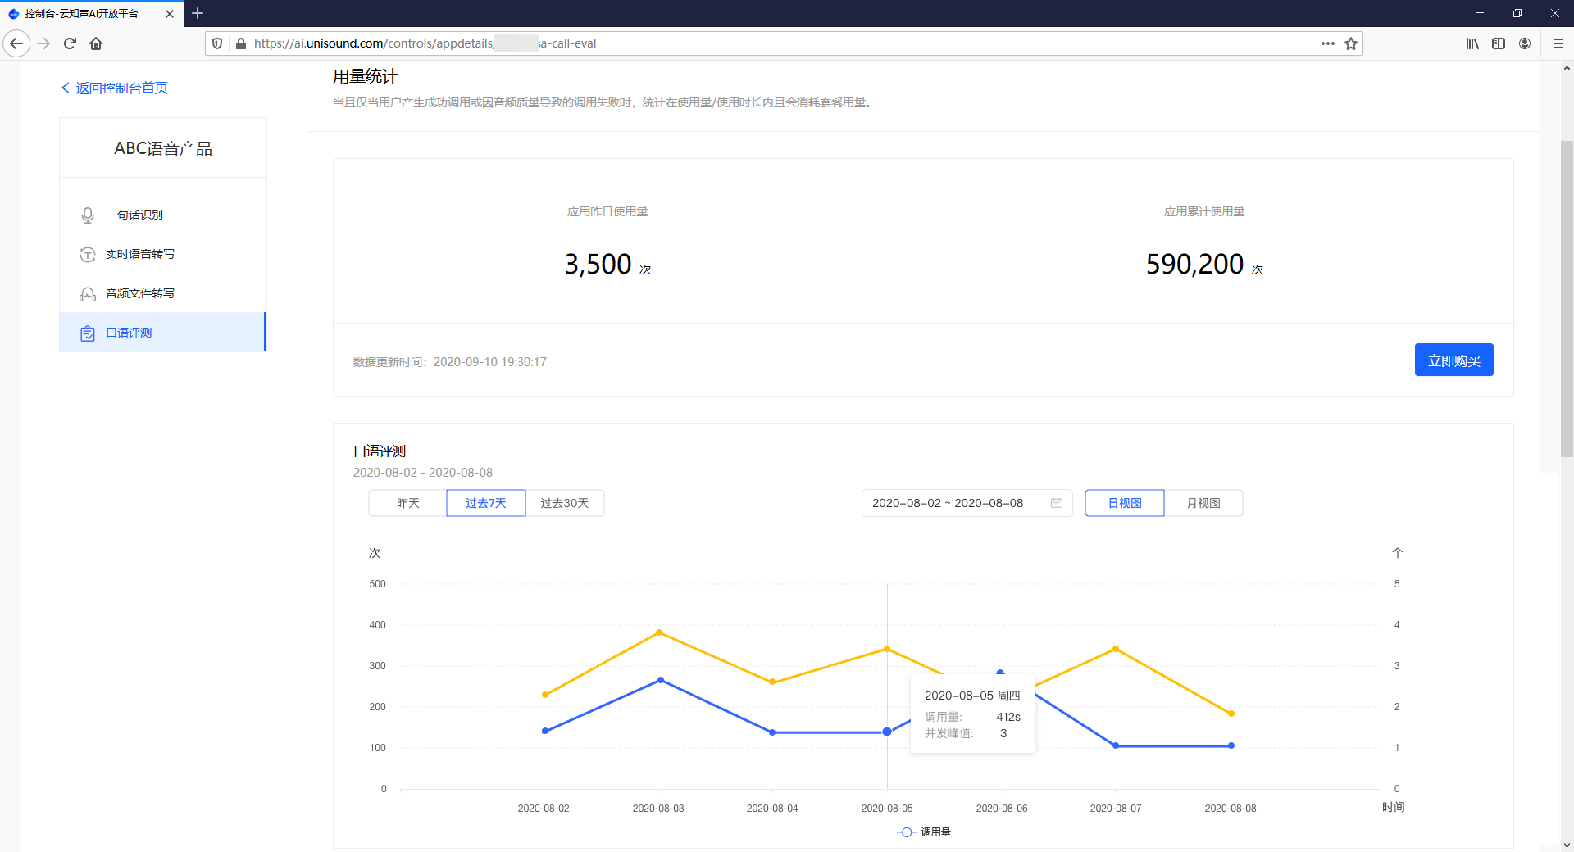Click the yellow data point at 2020-08-07

coord(1116,649)
